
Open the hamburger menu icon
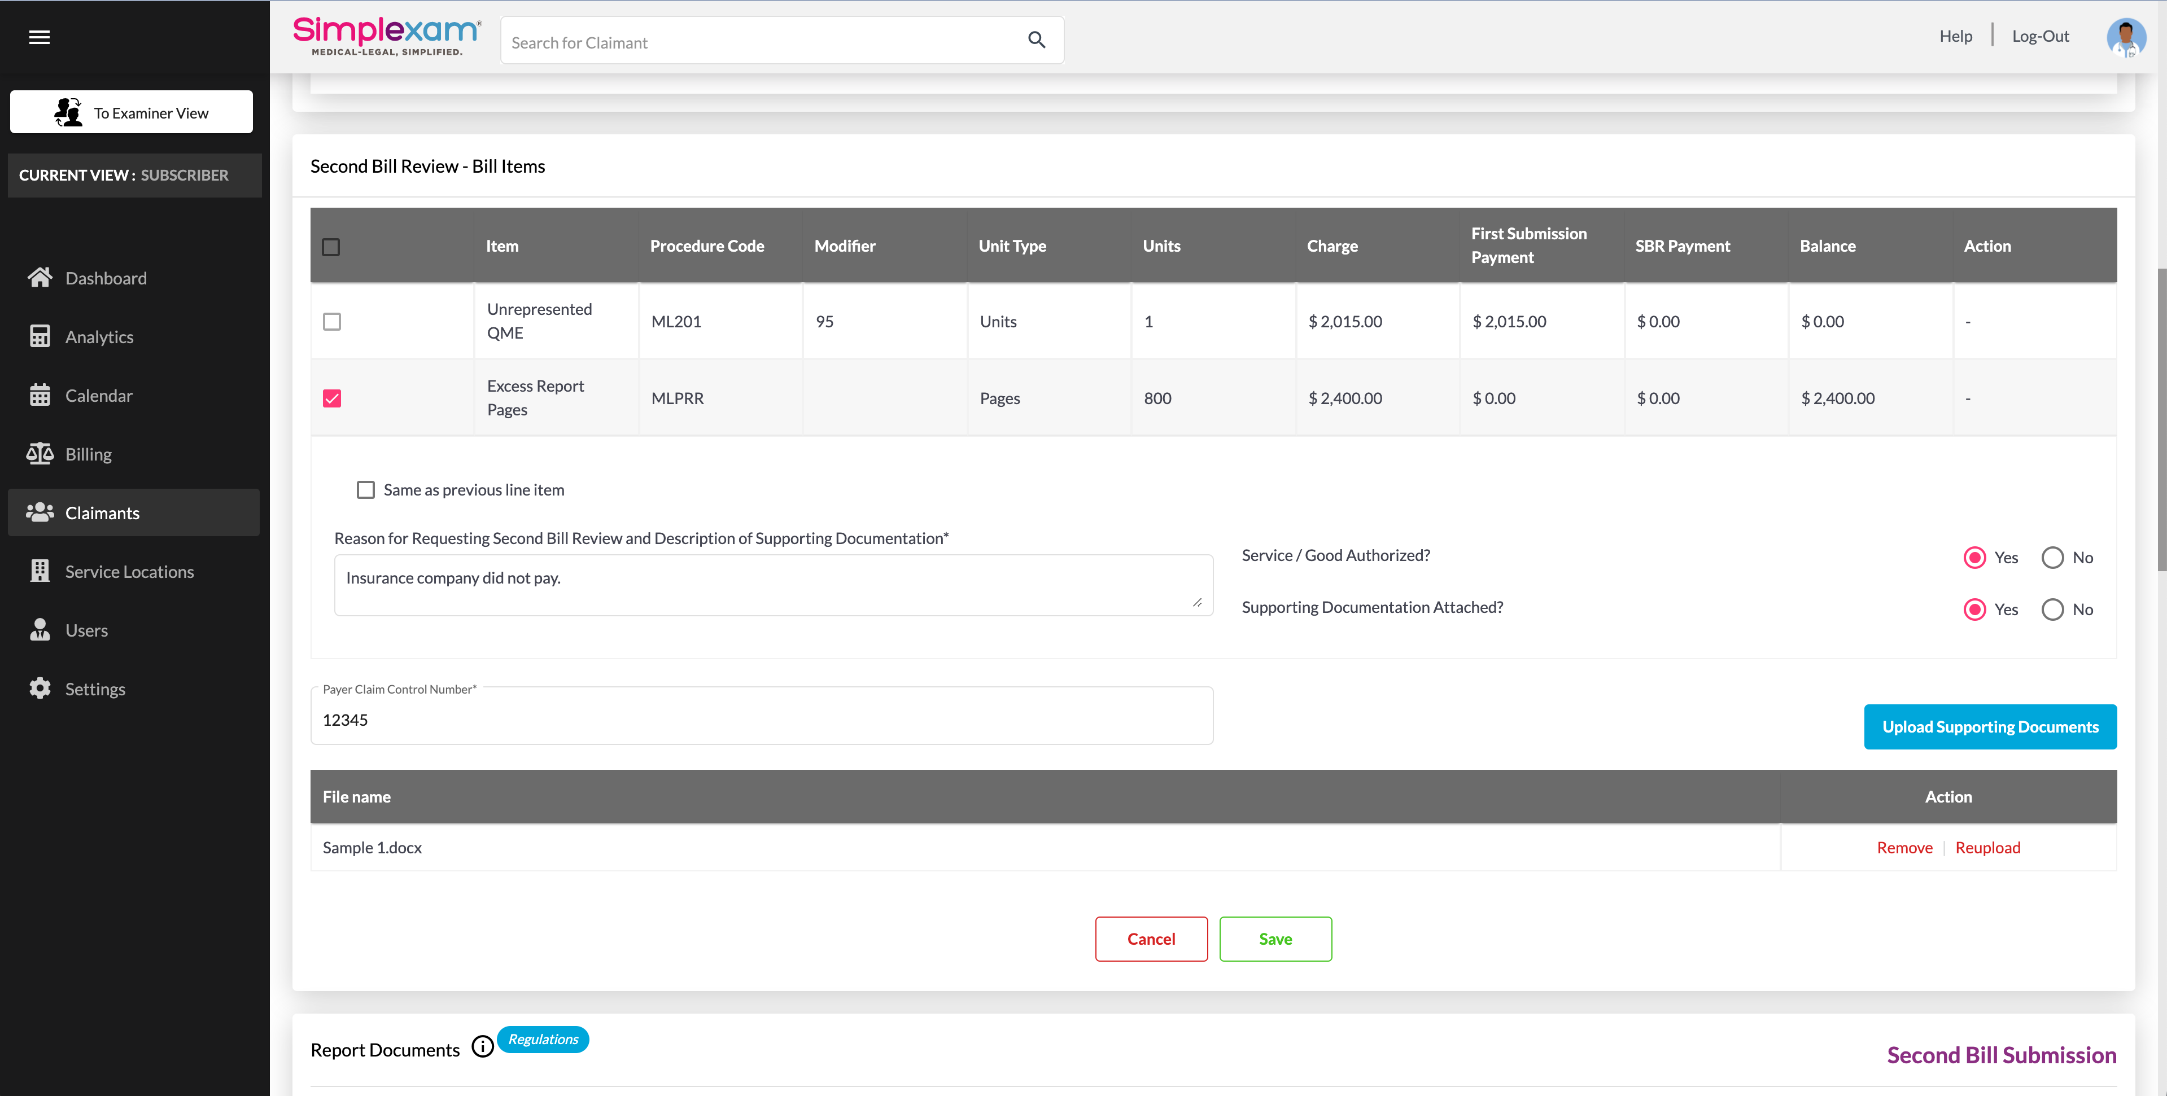[39, 37]
